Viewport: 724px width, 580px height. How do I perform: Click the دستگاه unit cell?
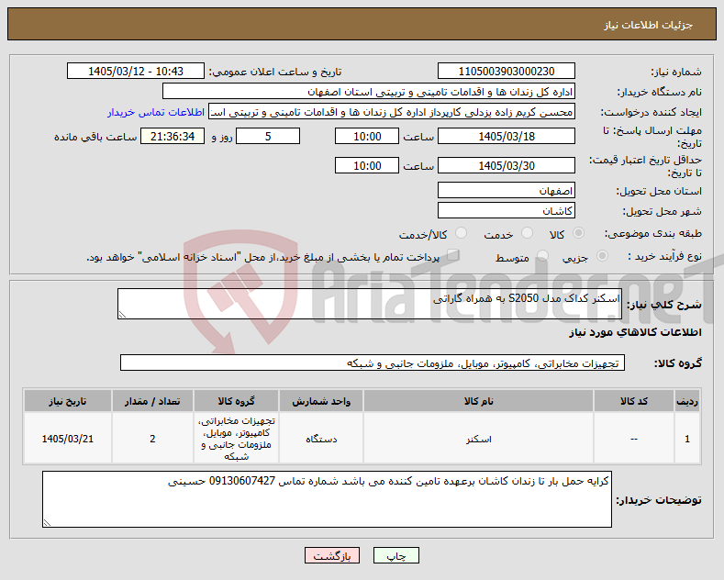point(321,439)
